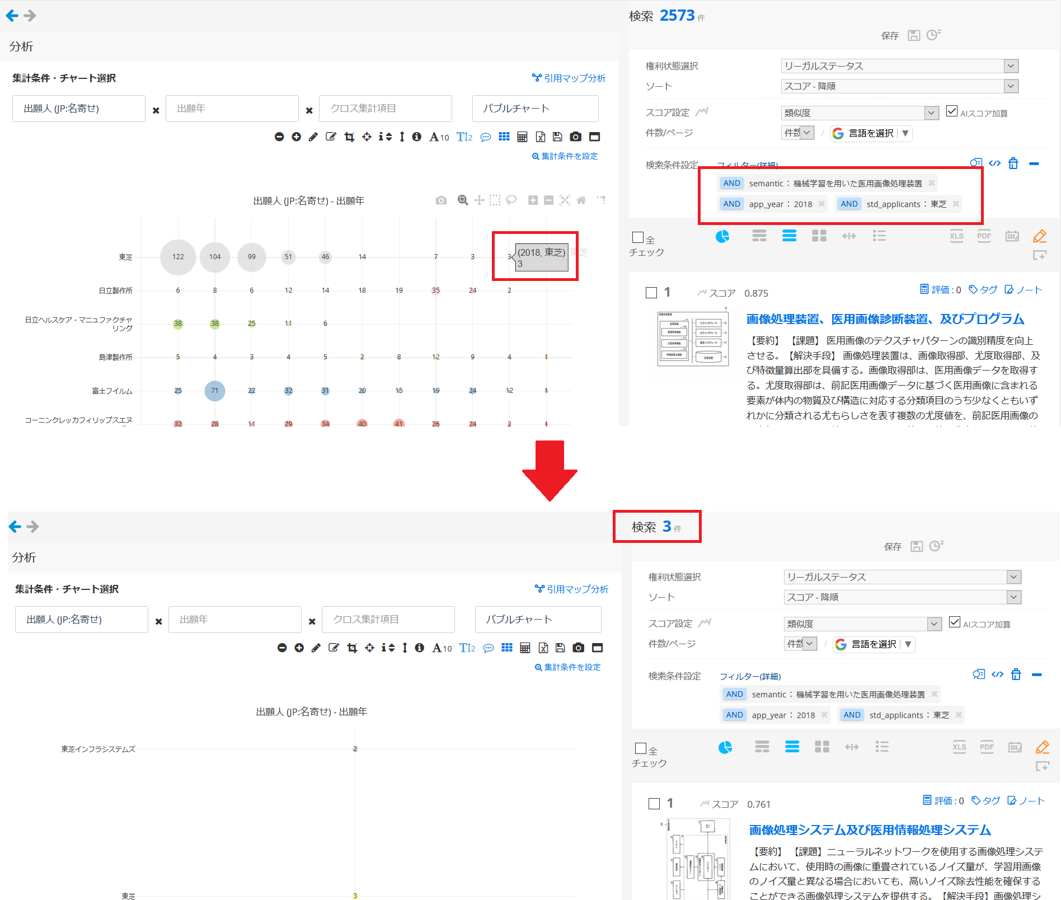Open 類似度 score dropdown in lower screenshot
The image size is (1061, 900).
[x=863, y=624]
